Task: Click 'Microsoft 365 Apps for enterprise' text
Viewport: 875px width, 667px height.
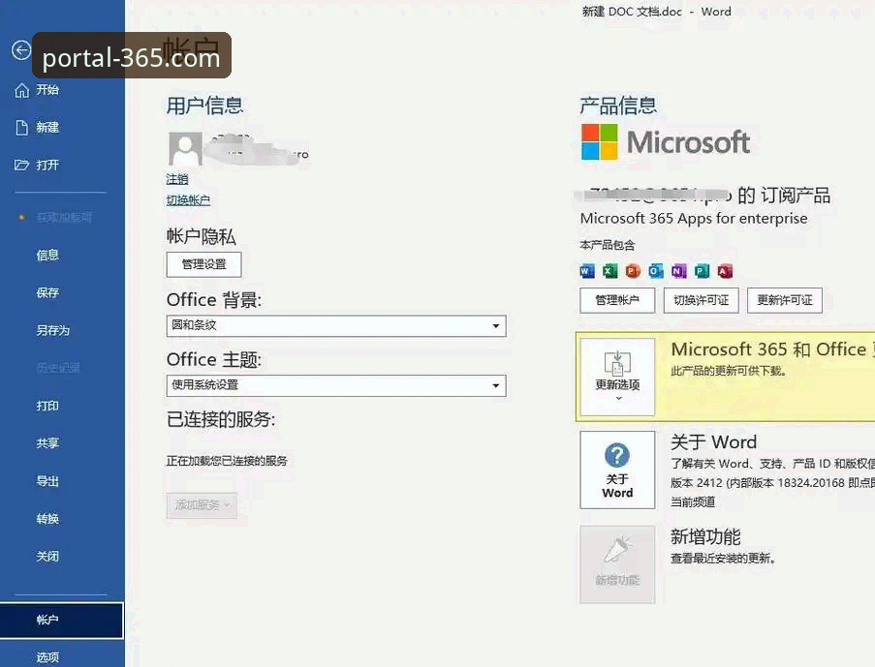Action: coord(694,218)
